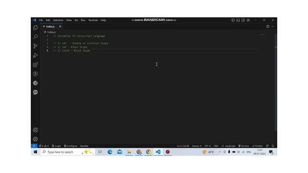The width and height of the screenshot is (308, 173).
Task: Open the Source Control view
Action: pos(35,46)
